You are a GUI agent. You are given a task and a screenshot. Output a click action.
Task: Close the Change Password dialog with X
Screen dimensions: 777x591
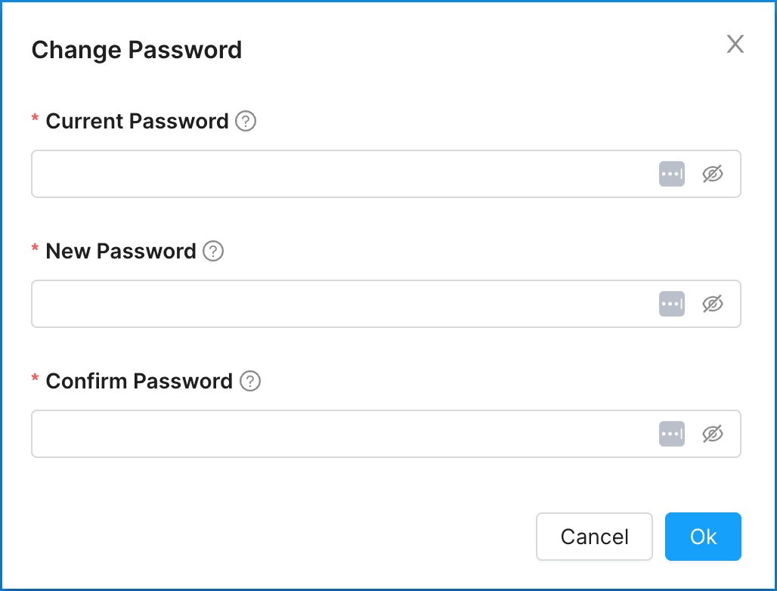point(735,44)
